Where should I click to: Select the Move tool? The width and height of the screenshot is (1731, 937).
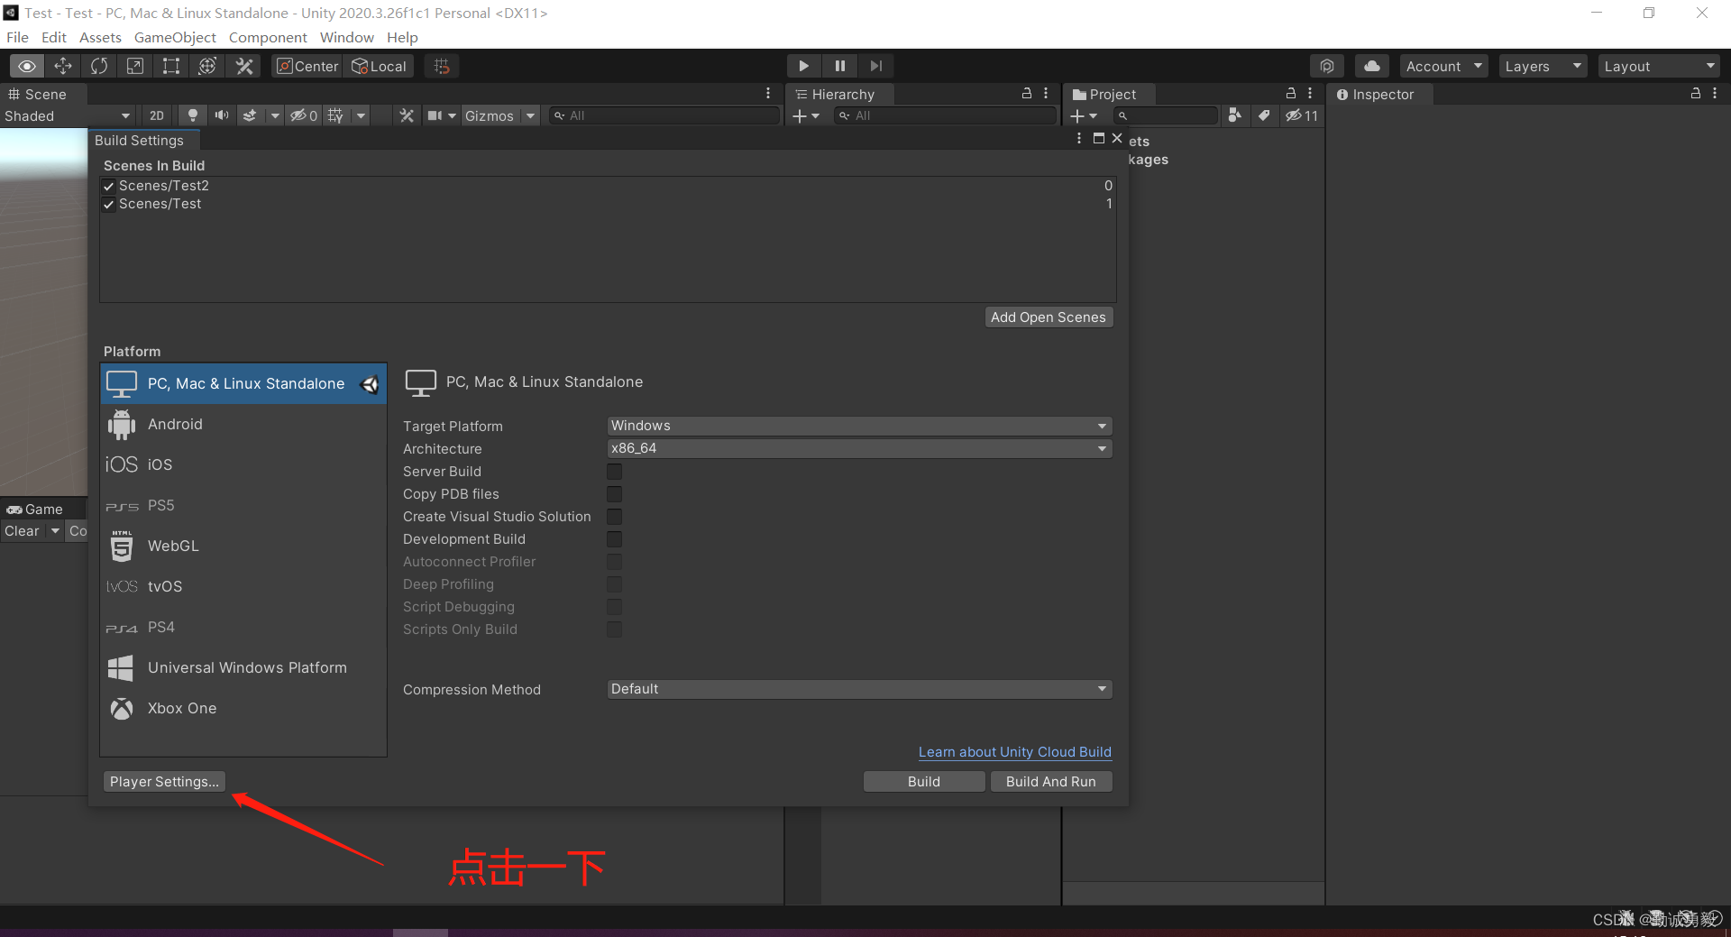pos(63,66)
